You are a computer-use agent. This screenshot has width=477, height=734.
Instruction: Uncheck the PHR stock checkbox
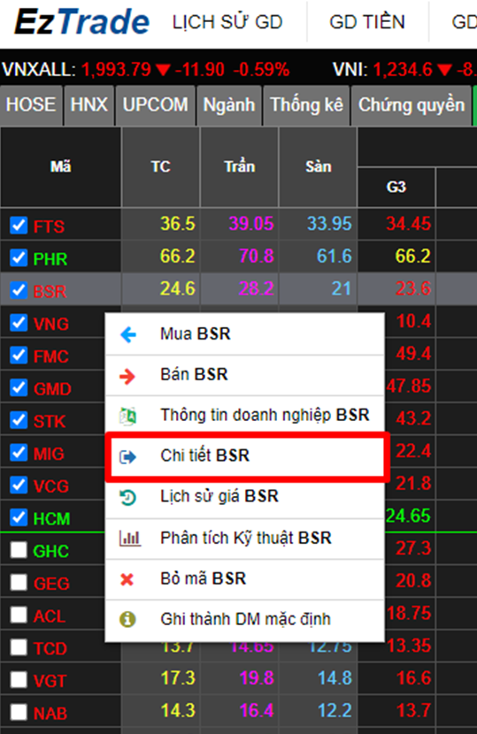point(19,257)
